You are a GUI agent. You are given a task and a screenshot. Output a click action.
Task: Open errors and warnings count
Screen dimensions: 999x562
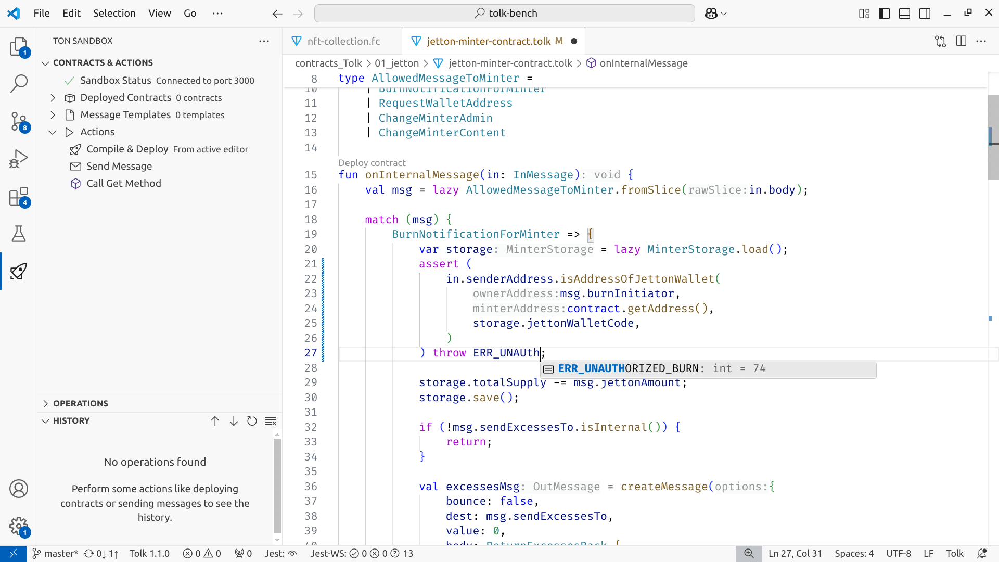coord(202,554)
